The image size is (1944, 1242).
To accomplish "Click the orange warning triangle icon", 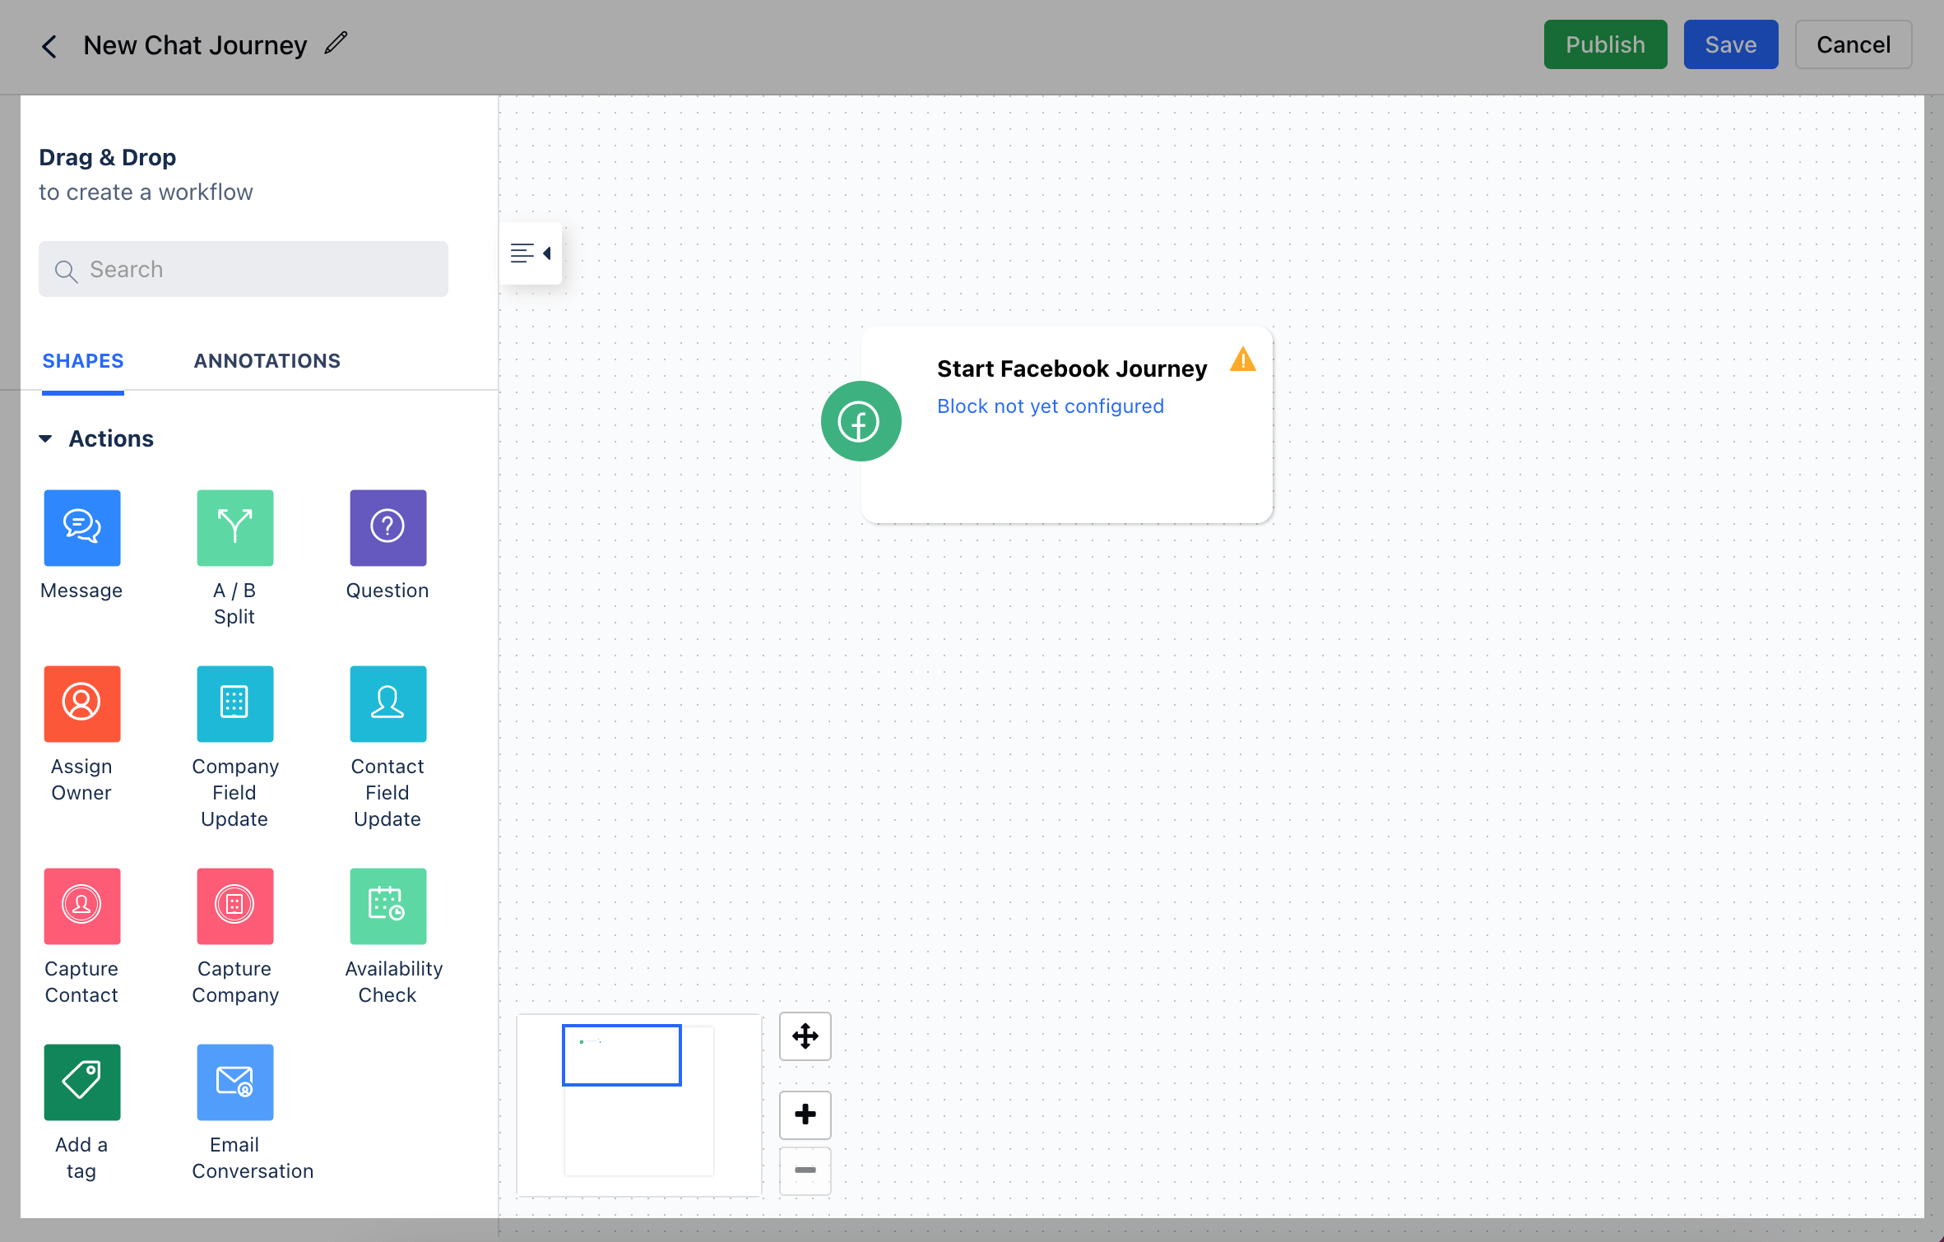I will (x=1242, y=359).
